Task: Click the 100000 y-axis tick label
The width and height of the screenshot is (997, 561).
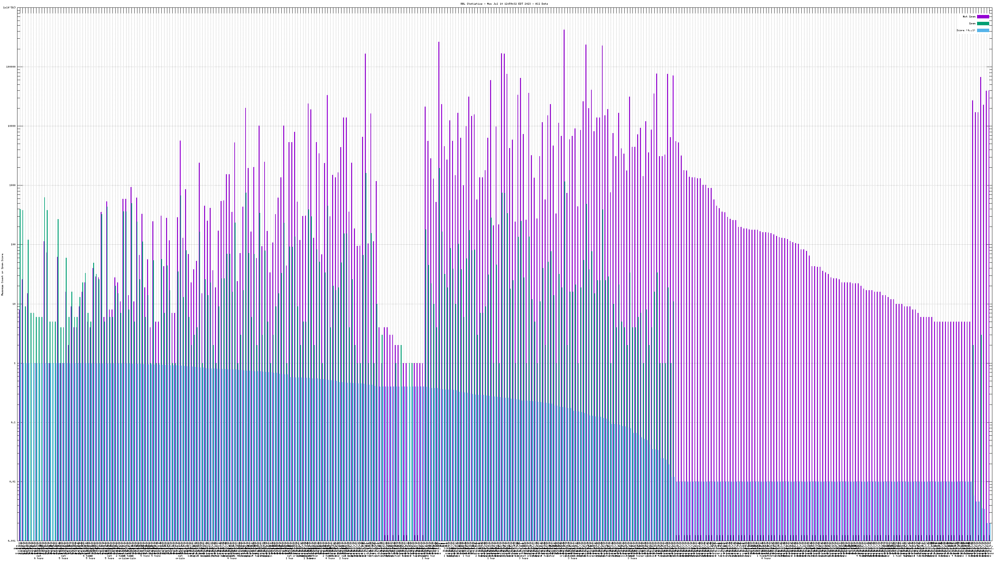Action: tap(12, 67)
